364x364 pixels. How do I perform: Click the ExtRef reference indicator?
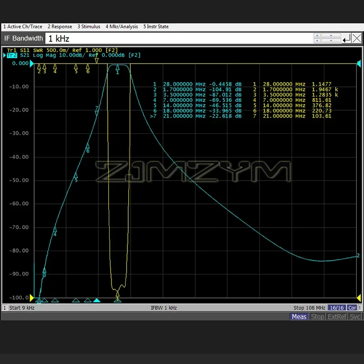(337, 317)
